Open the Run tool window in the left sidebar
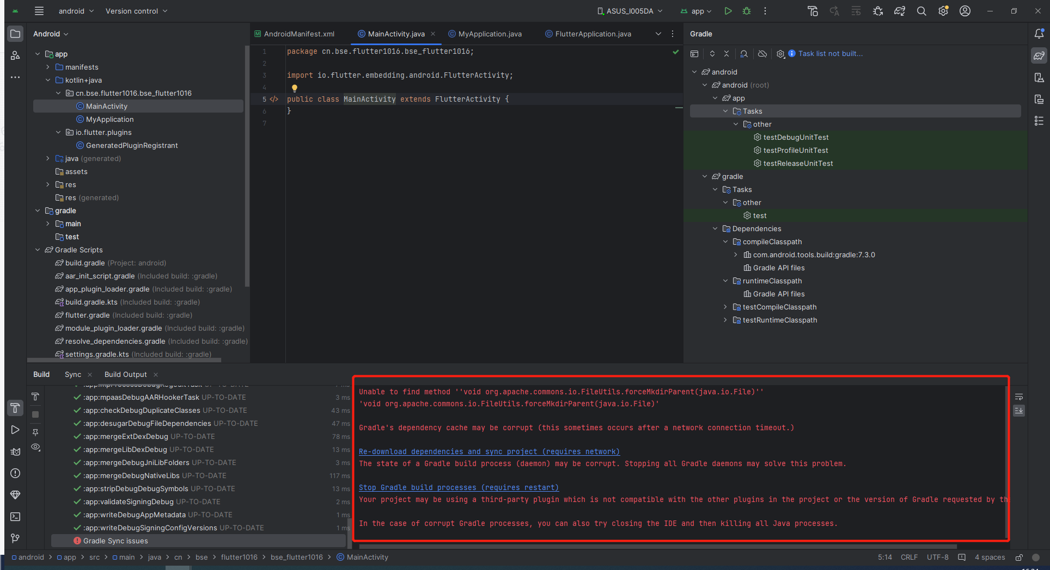The width and height of the screenshot is (1050, 570). point(15,430)
